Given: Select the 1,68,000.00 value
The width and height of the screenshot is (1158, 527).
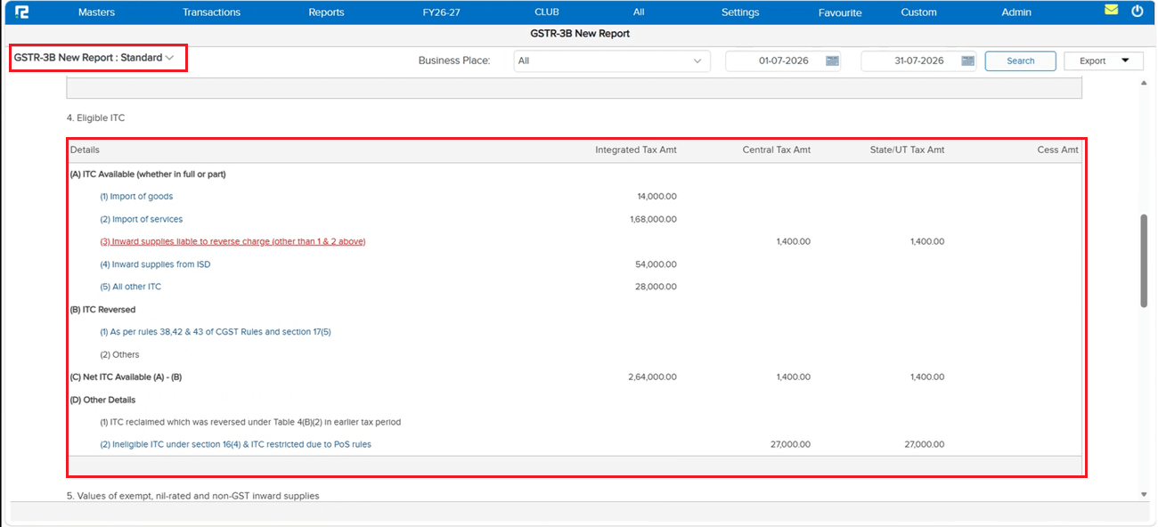Looking at the screenshot, I should (653, 219).
